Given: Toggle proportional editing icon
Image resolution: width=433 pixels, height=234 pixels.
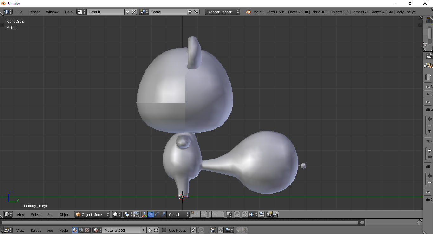Looking at the screenshot, I should [237, 214].
